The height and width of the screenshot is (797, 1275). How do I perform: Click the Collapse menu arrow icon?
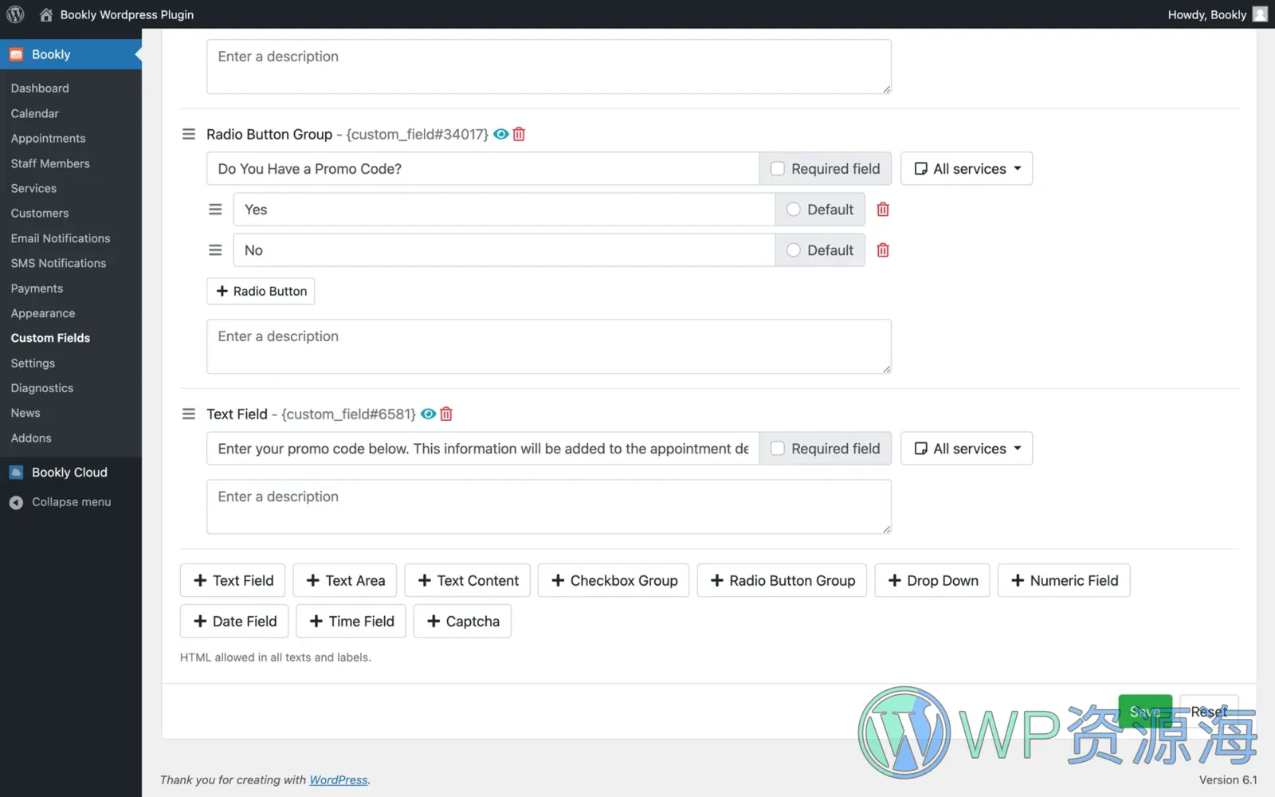[16, 502]
